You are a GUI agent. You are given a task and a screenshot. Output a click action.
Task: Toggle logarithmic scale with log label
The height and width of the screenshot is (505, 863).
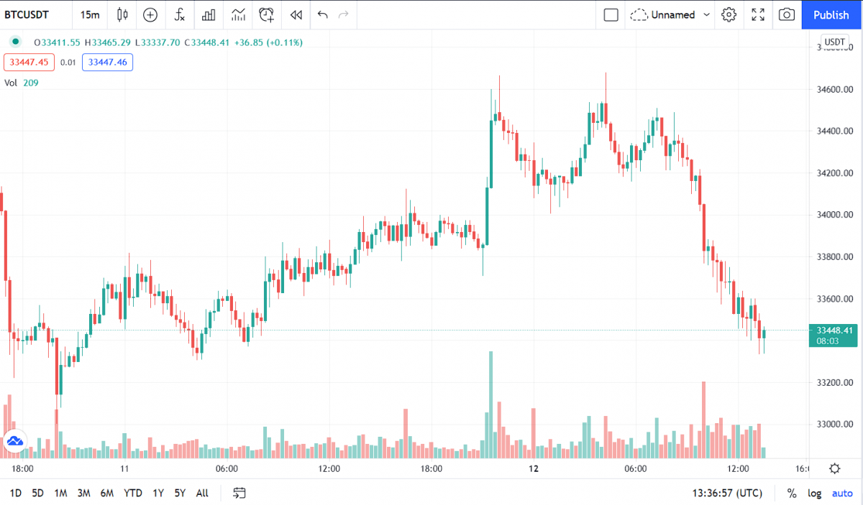(814, 494)
